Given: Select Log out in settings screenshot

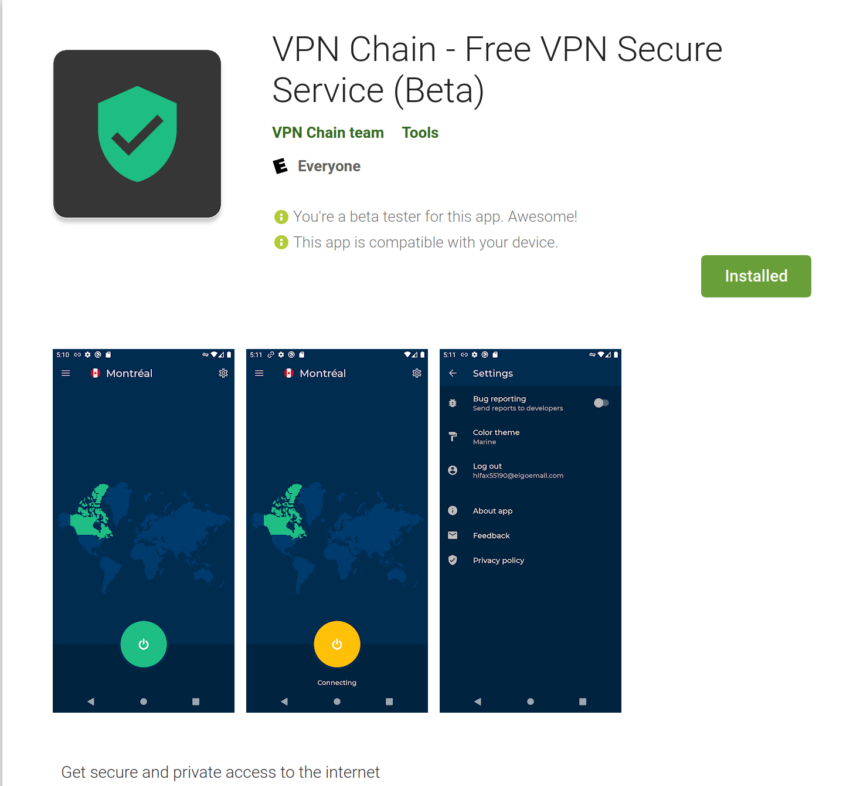Looking at the screenshot, I should 531,470.
